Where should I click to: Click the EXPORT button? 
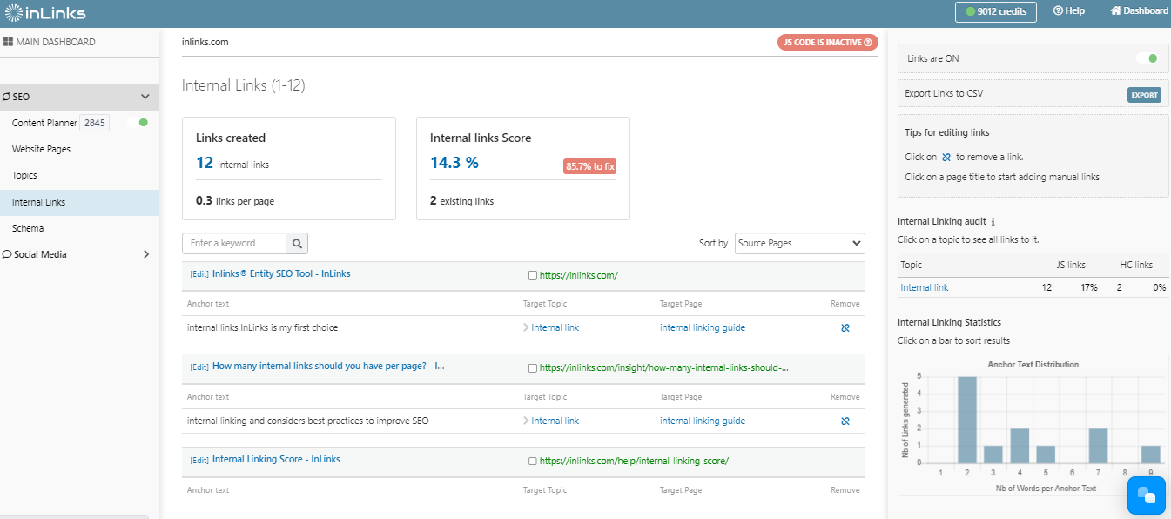(x=1144, y=95)
